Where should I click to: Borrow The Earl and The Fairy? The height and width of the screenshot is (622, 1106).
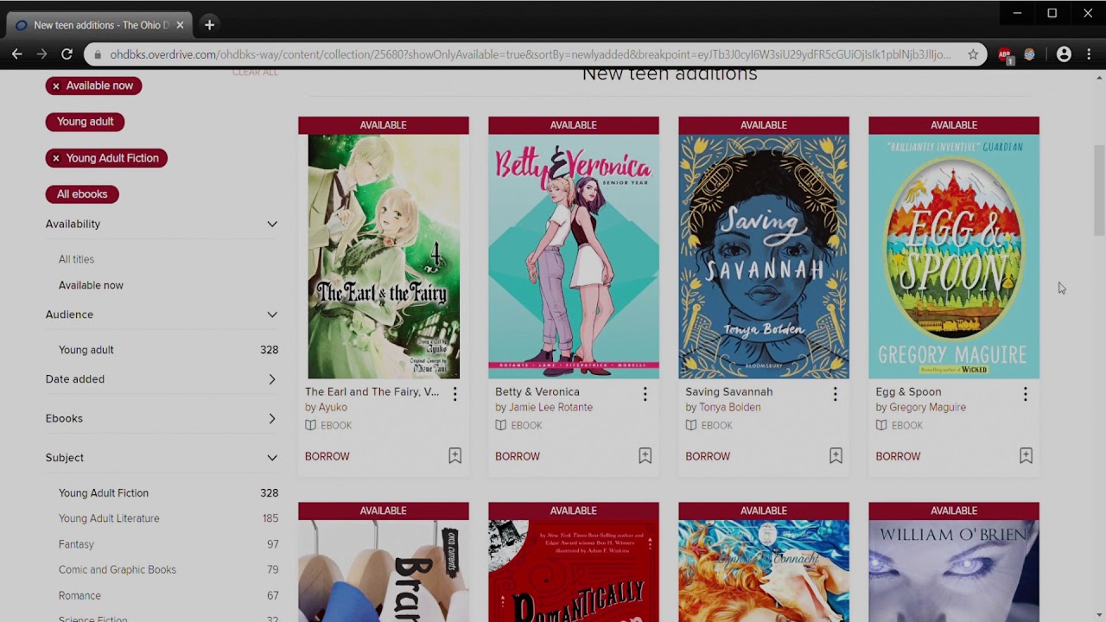point(327,456)
